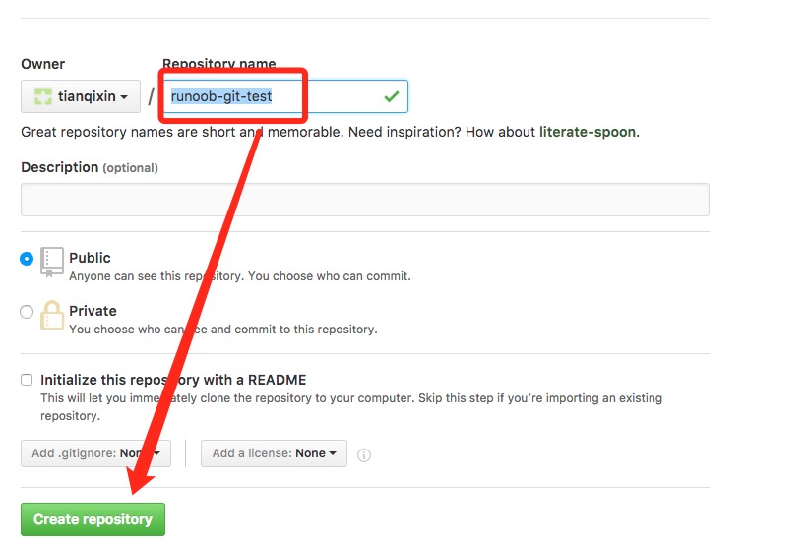Click the Public repository book icon
The height and width of the screenshot is (540, 809).
click(x=51, y=262)
